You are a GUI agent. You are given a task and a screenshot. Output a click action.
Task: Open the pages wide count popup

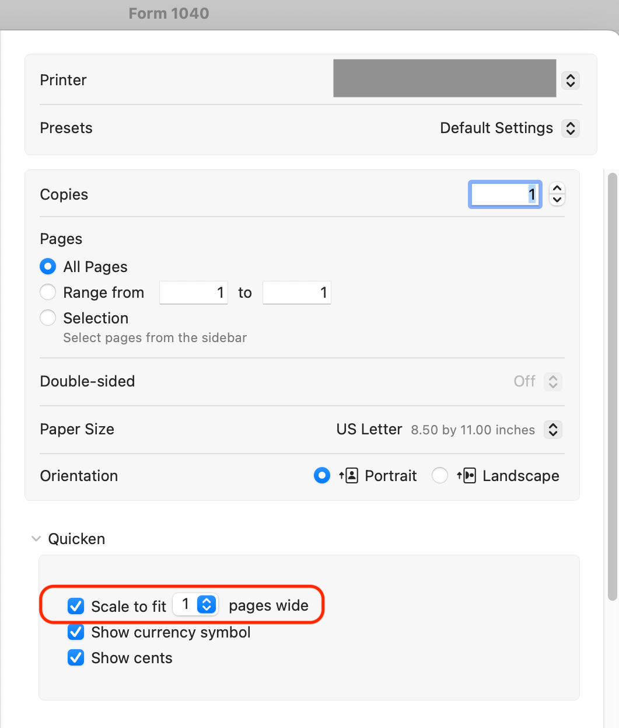196,604
